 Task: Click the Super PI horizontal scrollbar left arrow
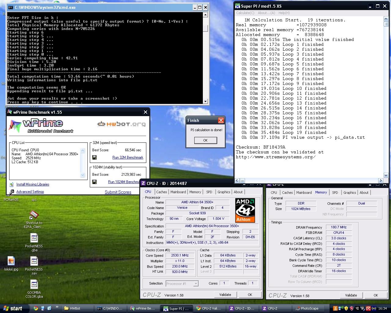(237, 181)
